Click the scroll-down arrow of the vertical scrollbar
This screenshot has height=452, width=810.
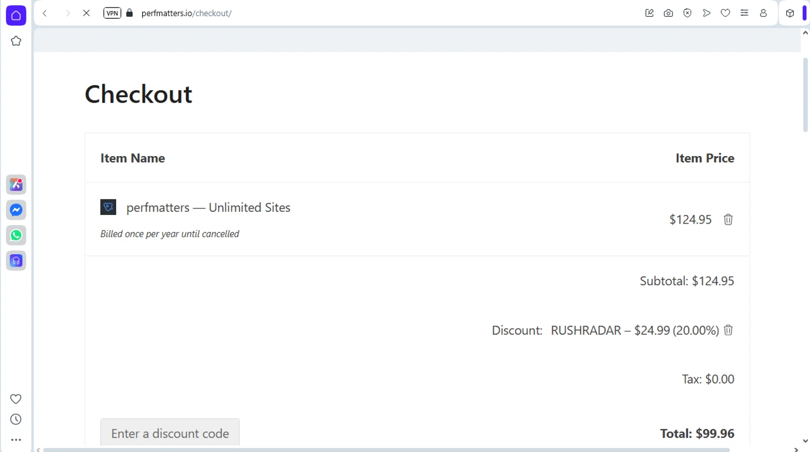click(805, 441)
